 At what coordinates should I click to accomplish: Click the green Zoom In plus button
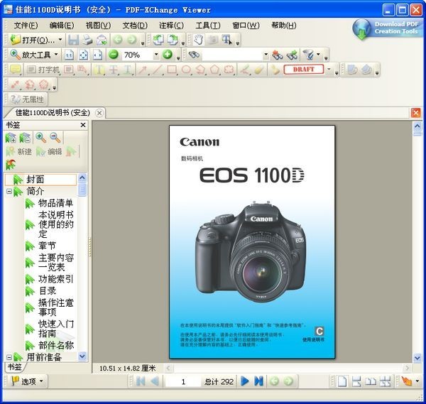(x=168, y=55)
